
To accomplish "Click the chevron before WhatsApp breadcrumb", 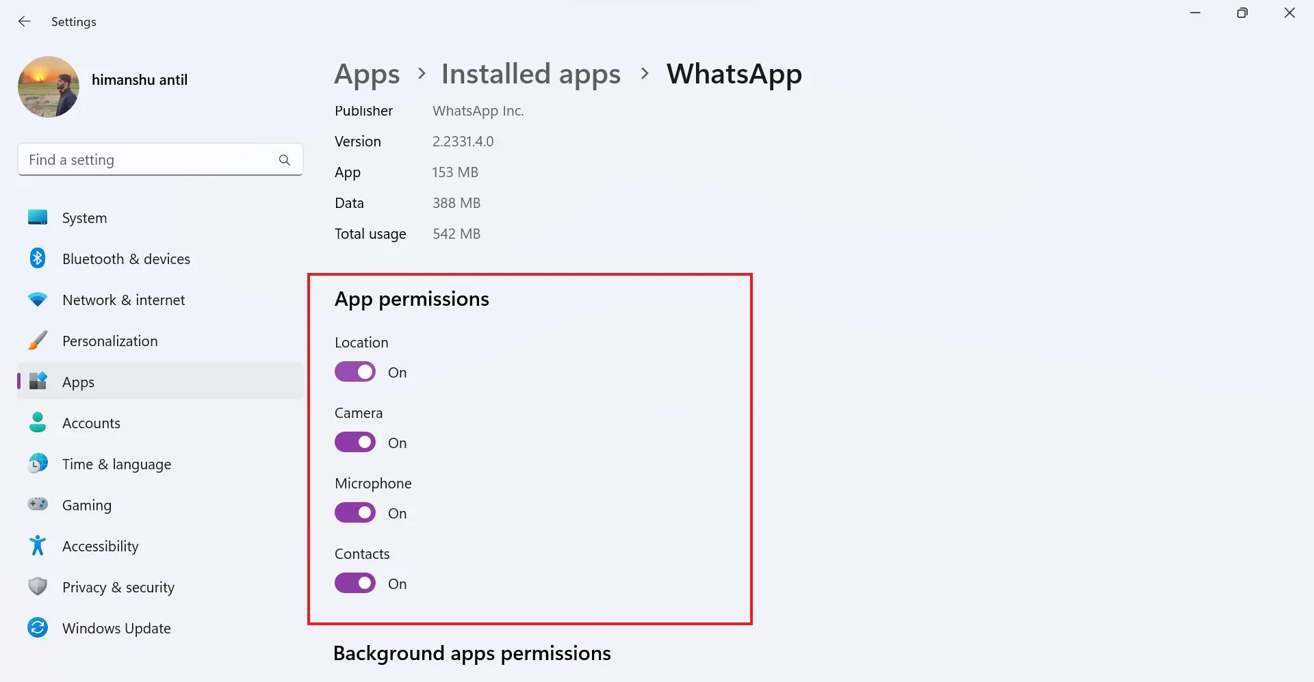I will click(x=644, y=74).
